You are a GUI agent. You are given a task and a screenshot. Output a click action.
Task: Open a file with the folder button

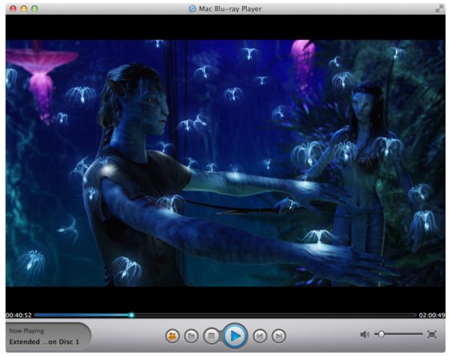(191, 336)
